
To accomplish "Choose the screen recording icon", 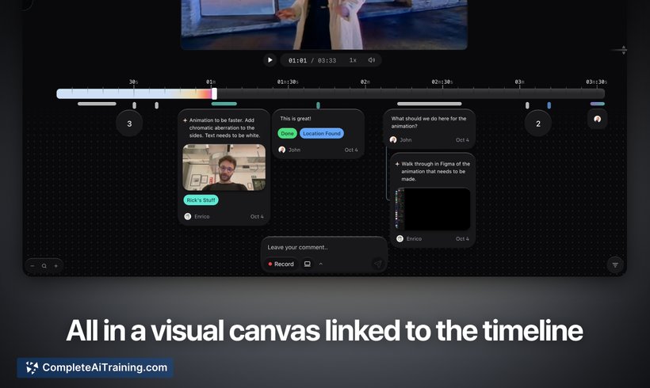I will (308, 264).
